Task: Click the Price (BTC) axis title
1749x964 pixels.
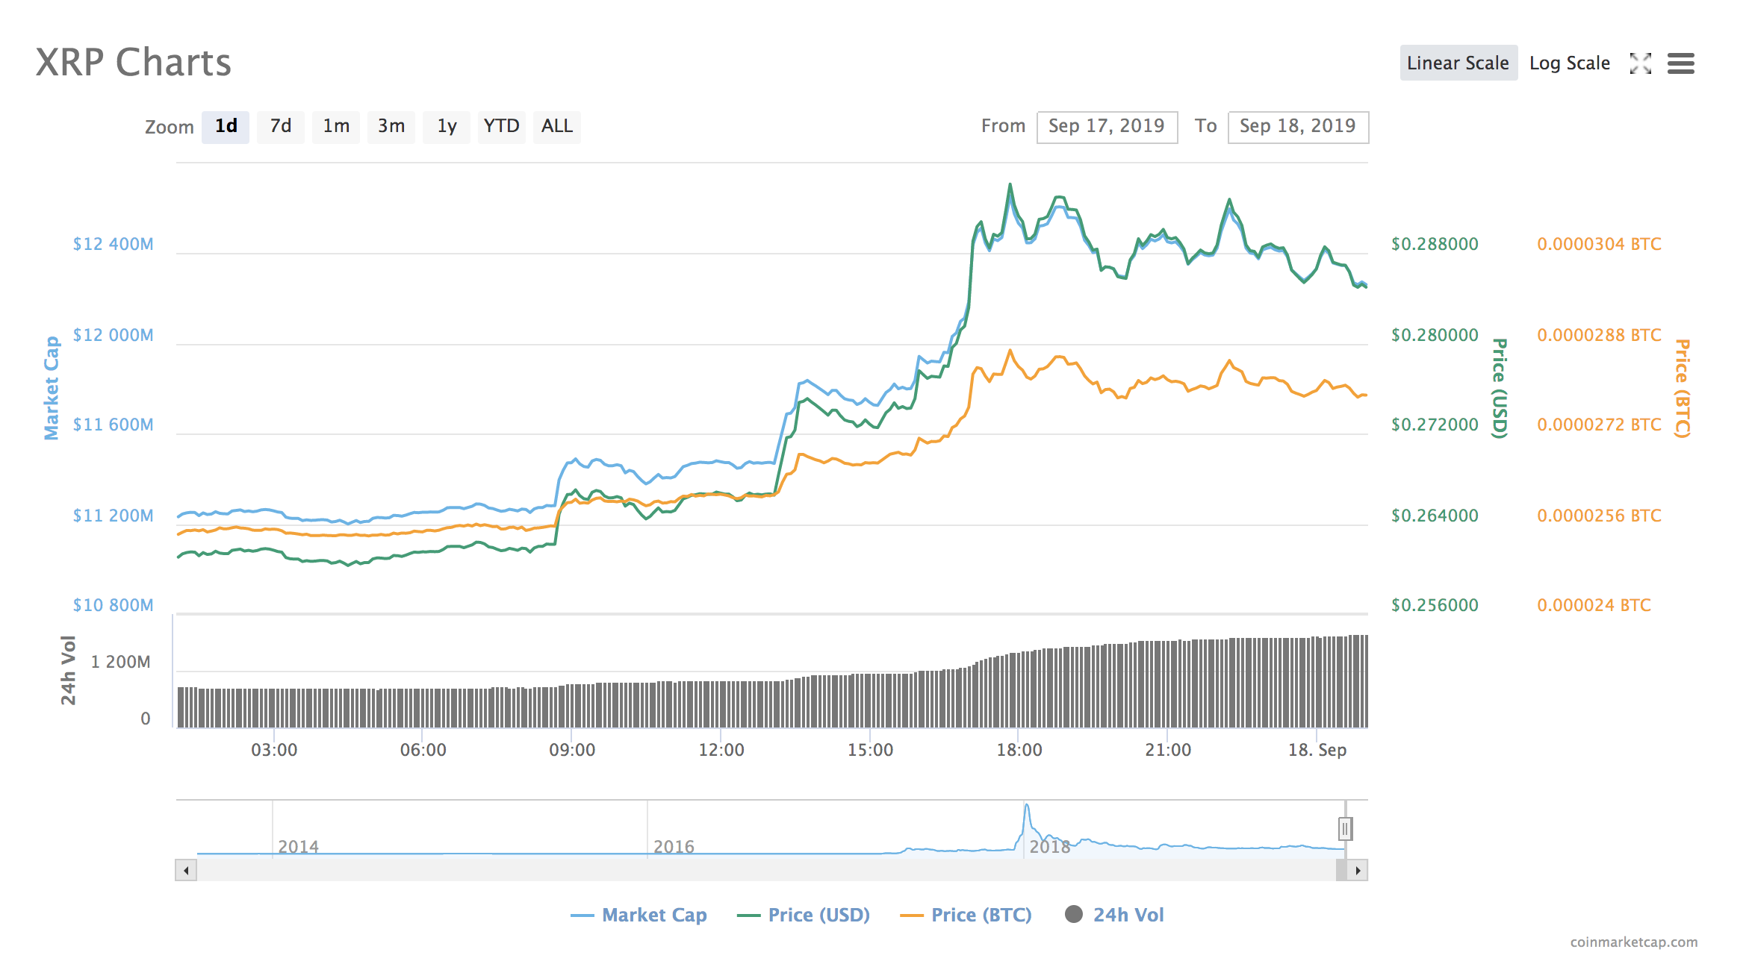Action: click(1682, 388)
